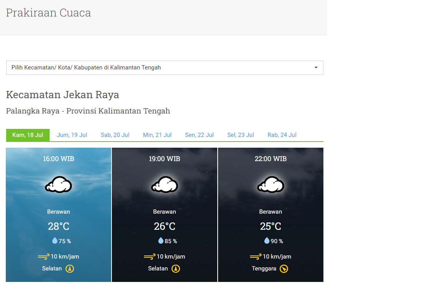Click 10 km/jam wind speed at 16:00
This screenshot has height=285, width=443.
point(65,257)
